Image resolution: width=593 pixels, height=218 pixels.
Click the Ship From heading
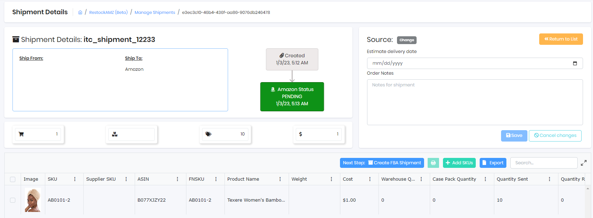tap(31, 58)
